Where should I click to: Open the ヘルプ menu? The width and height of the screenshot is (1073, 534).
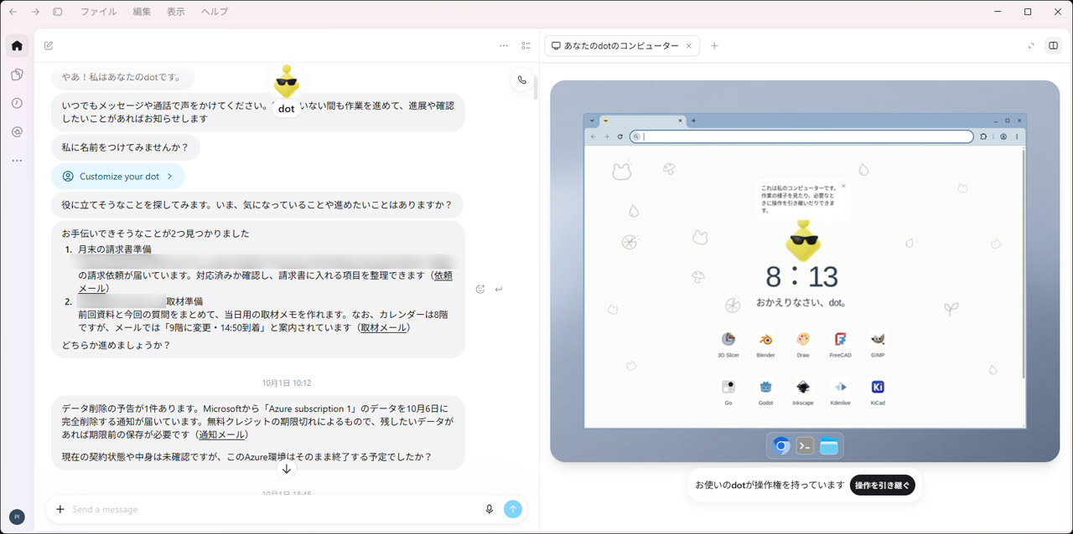[x=215, y=12]
